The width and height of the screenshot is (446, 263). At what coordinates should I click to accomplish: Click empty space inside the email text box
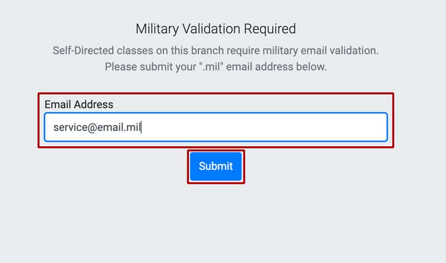268,127
